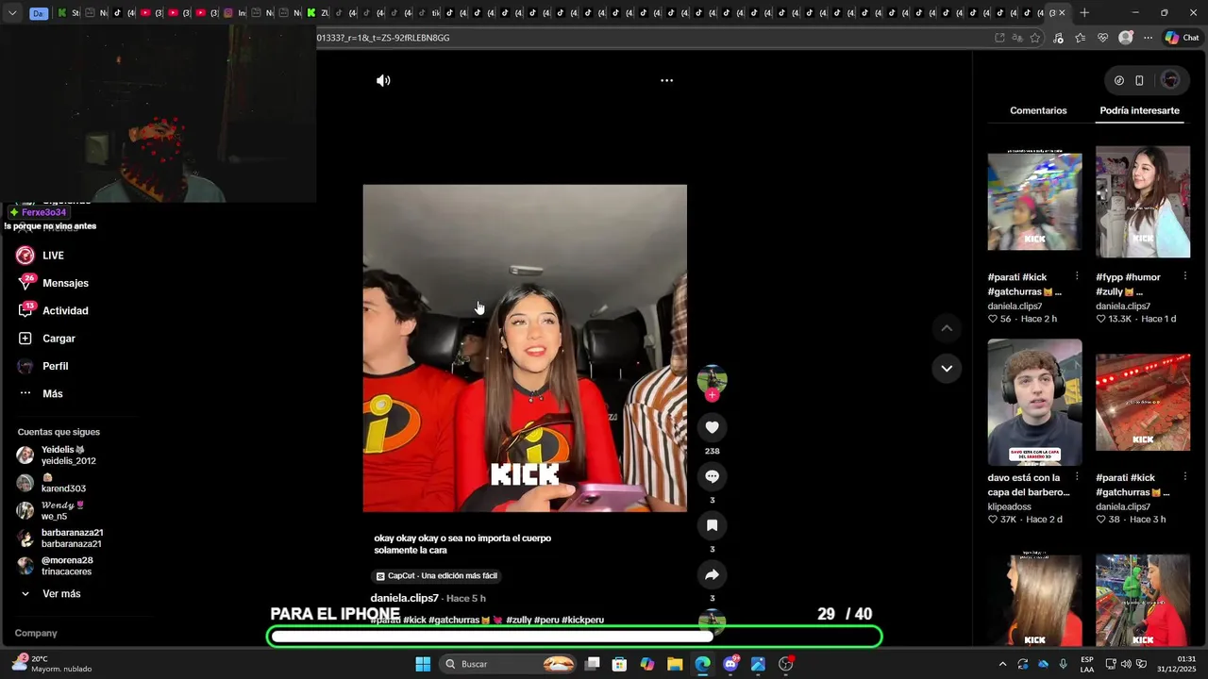Open options for the 56-likes suggested video
The height and width of the screenshot is (679, 1208).
pyautogui.click(x=1077, y=276)
